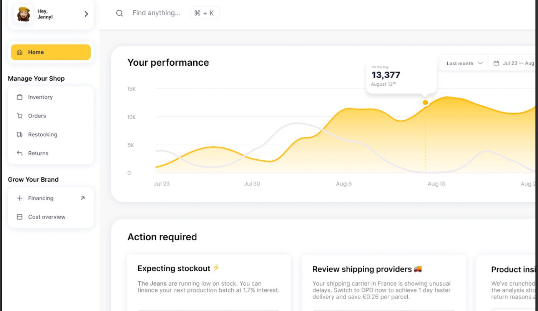This screenshot has height=311, width=538.
Task: Click the yellow data point on the chart
Action: click(x=425, y=103)
